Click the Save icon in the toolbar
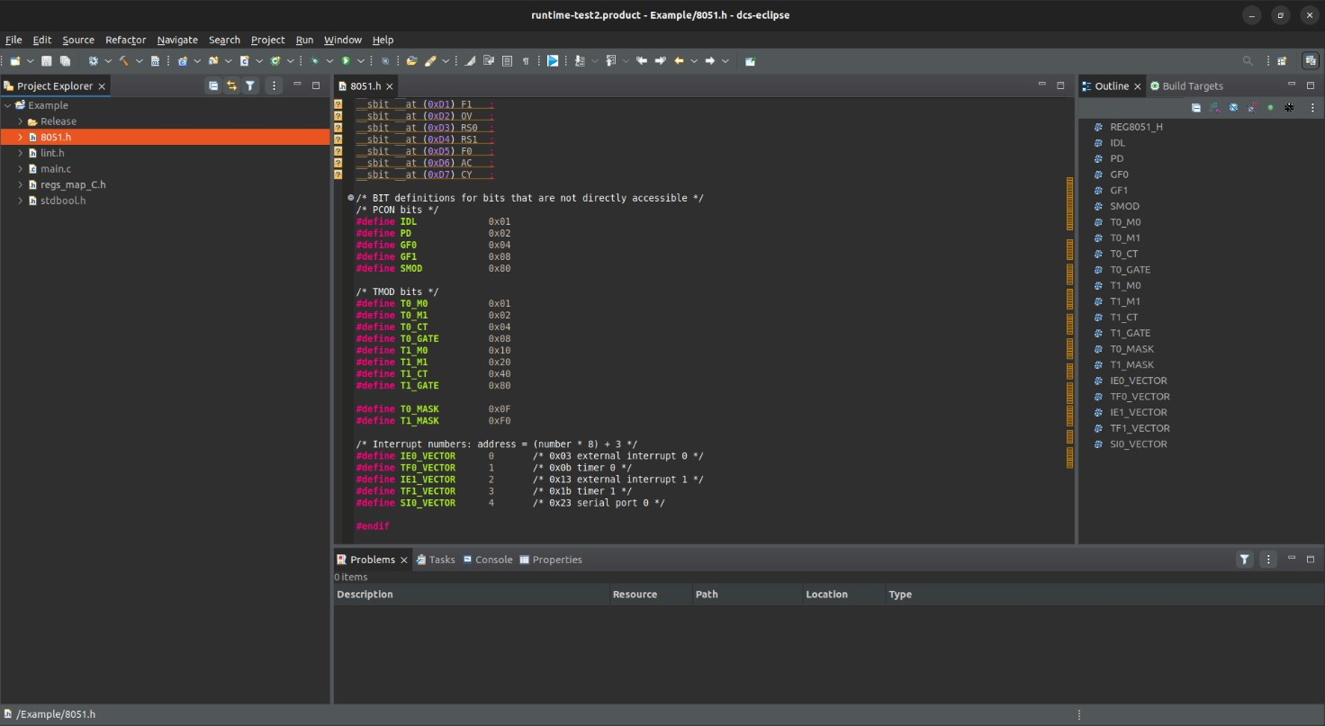 (x=47, y=61)
